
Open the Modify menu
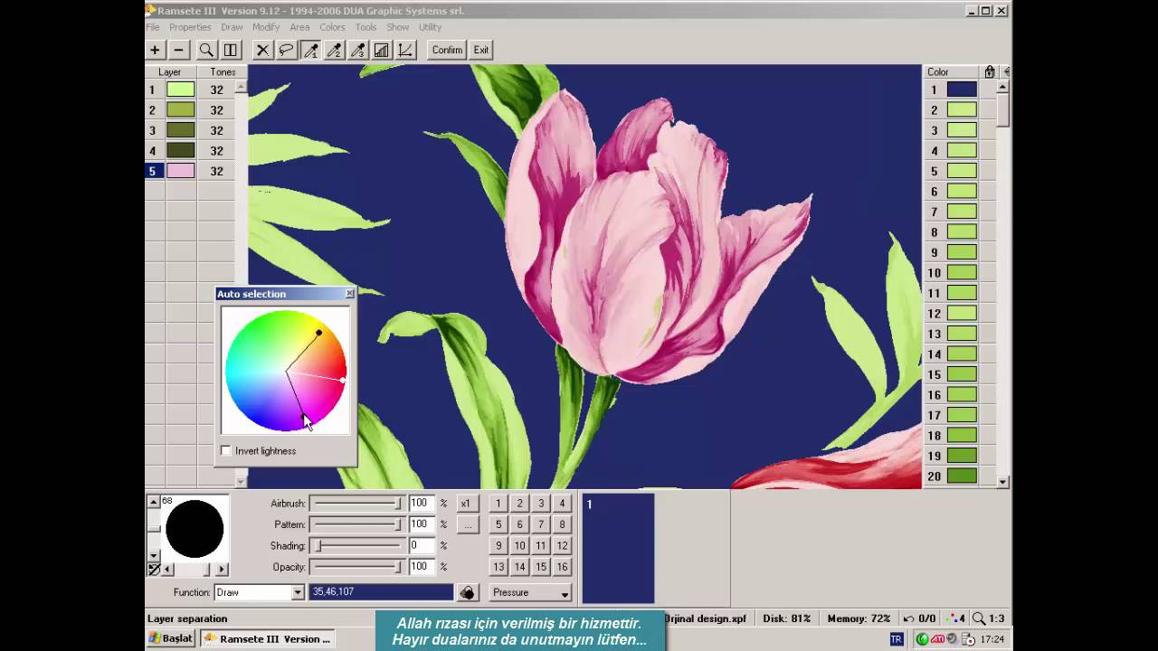(x=266, y=27)
